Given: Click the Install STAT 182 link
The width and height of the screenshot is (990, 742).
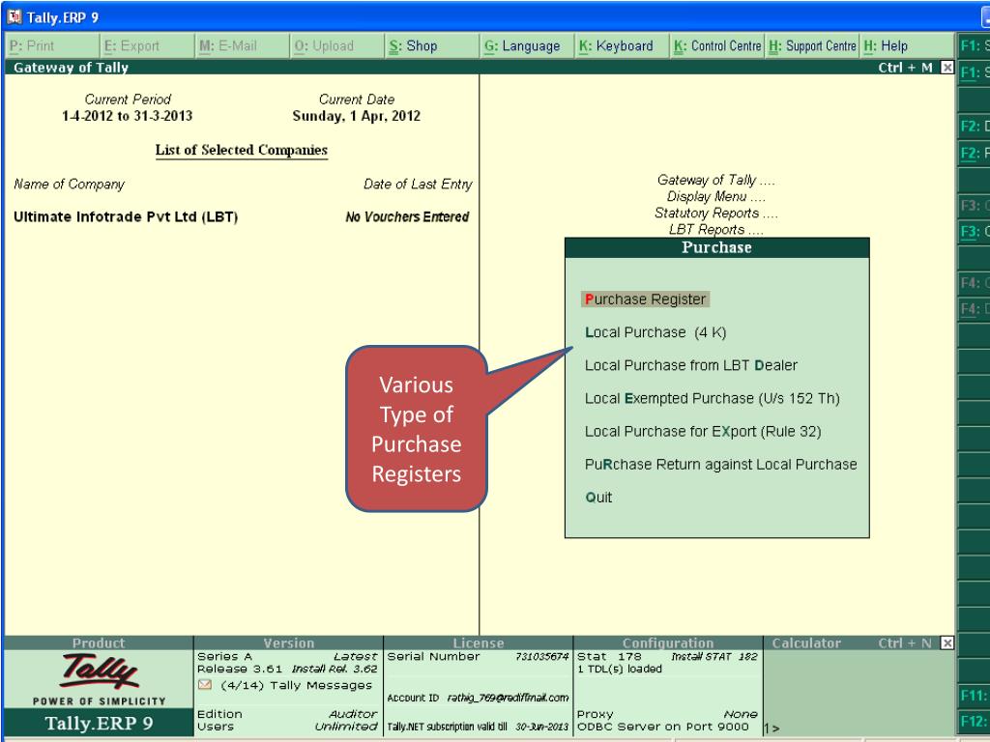Looking at the screenshot, I should coord(714,657).
